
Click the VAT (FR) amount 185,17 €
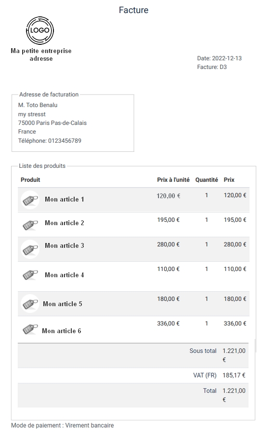pyautogui.click(x=234, y=375)
